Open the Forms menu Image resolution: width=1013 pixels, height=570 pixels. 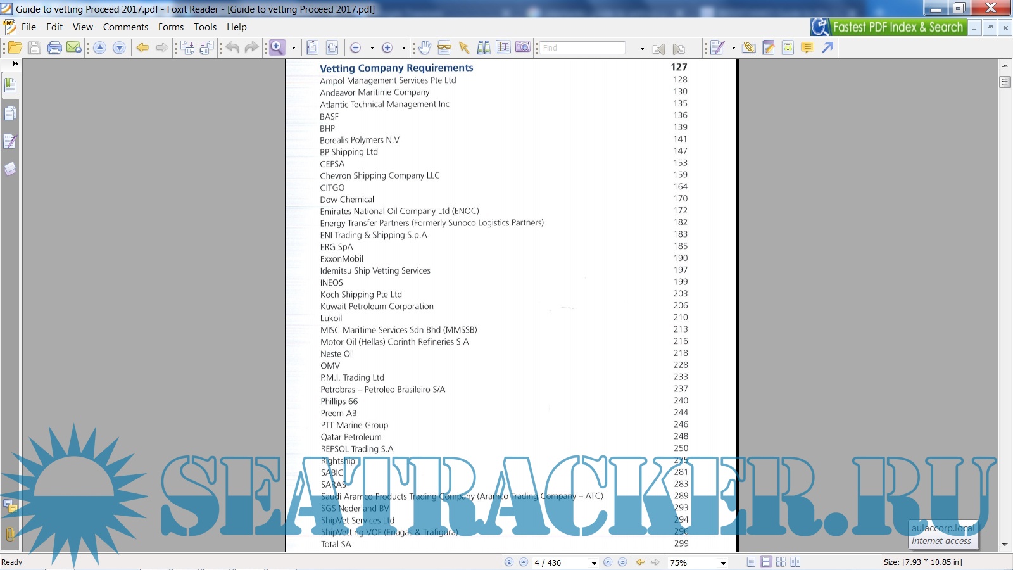pyautogui.click(x=171, y=27)
